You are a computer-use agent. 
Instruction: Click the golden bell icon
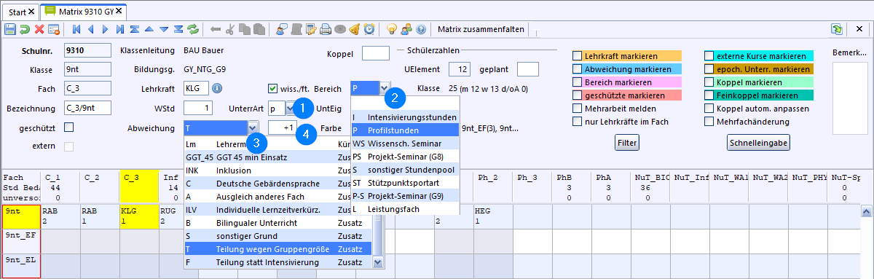(354, 30)
